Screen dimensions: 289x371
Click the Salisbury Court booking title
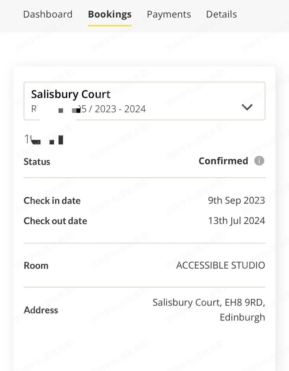point(71,94)
